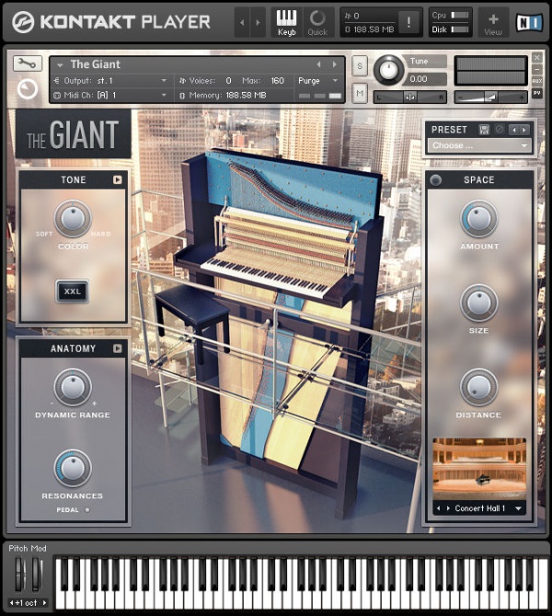Viewport: 552px width, 616px height.
Task: Enable the Space reverb power button
Action: (435, 180)
